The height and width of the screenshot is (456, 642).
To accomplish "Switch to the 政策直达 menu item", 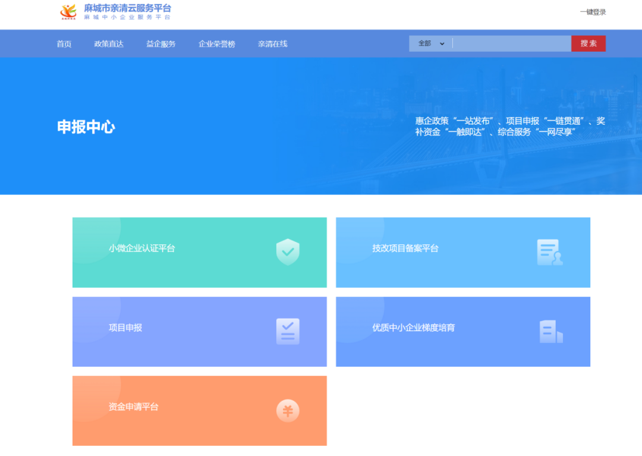I will pyautogui.click(x=109, y=43).
